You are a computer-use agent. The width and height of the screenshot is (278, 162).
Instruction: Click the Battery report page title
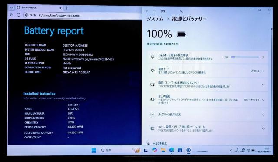click(54, 31)
